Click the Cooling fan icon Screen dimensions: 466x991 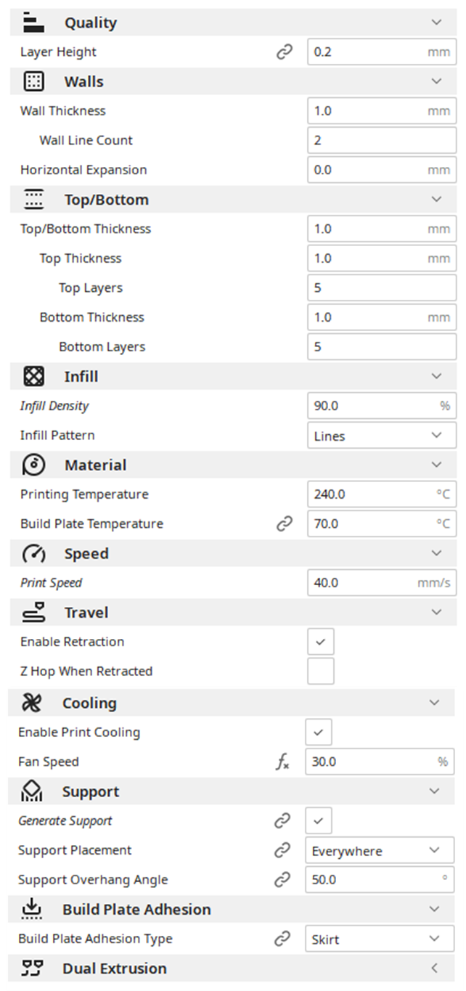(33, 703)
